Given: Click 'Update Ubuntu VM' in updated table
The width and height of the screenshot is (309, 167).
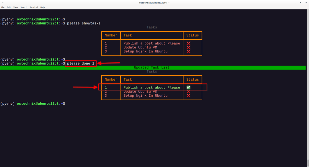Looking at the screenshot, I should pos(140,92).
